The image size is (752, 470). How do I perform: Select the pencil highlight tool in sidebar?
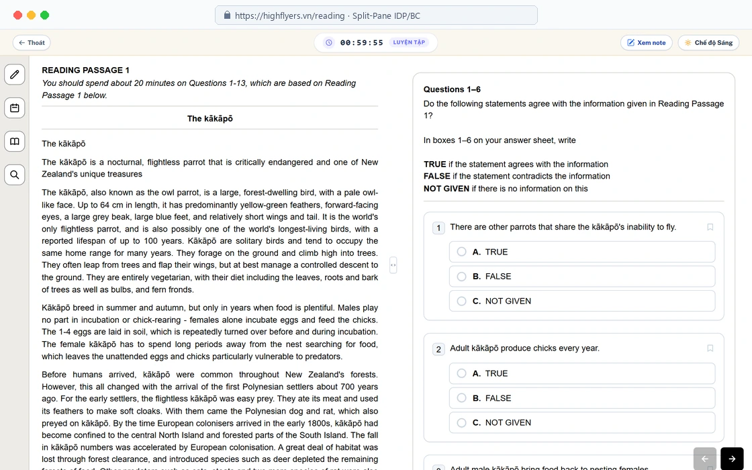point(14,75)
